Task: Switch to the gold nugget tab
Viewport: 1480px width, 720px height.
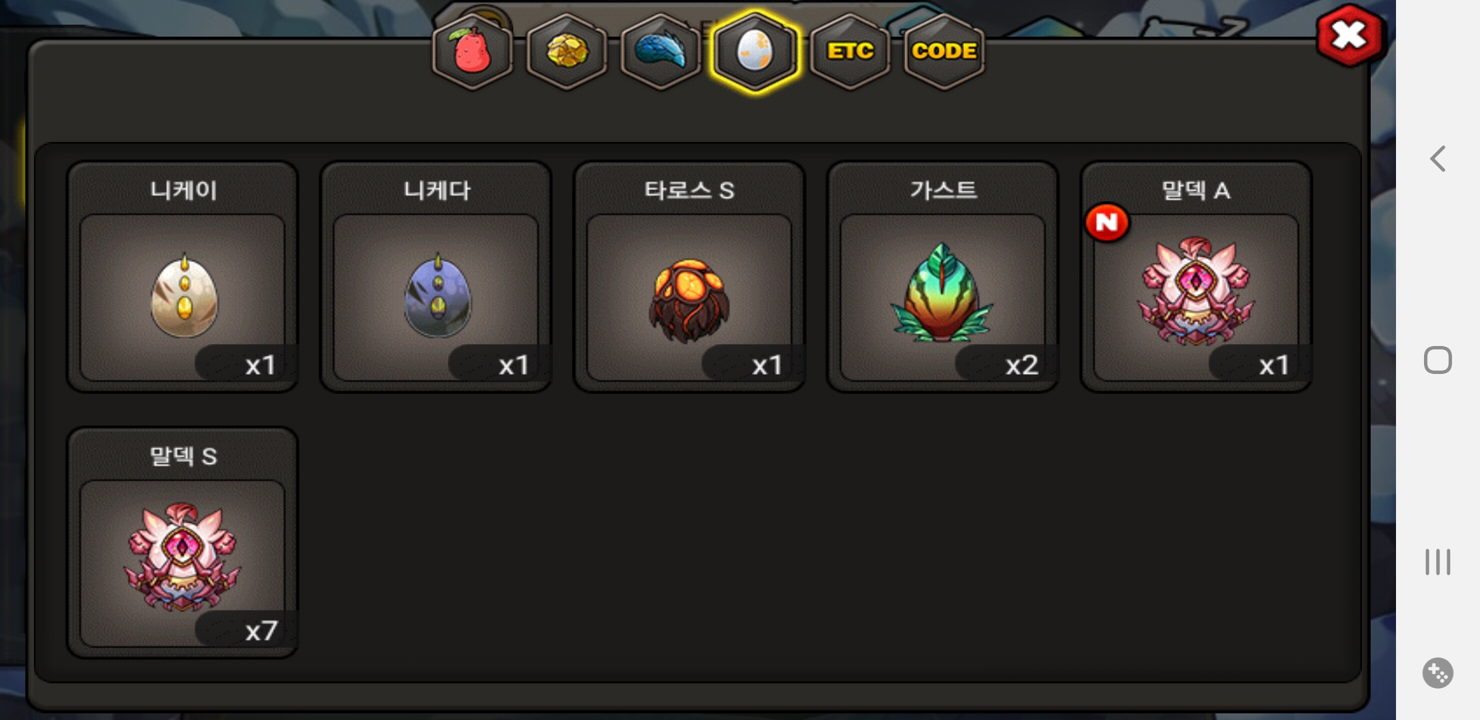Action: click(567, 51)
